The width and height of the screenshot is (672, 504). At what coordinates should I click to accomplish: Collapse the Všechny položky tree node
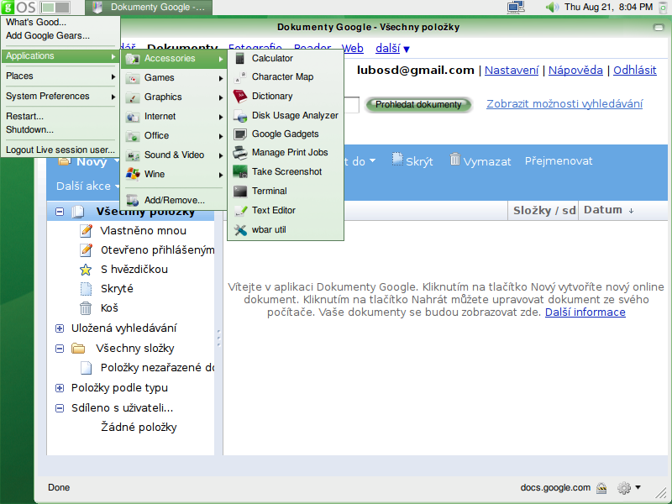coord(60,212)
